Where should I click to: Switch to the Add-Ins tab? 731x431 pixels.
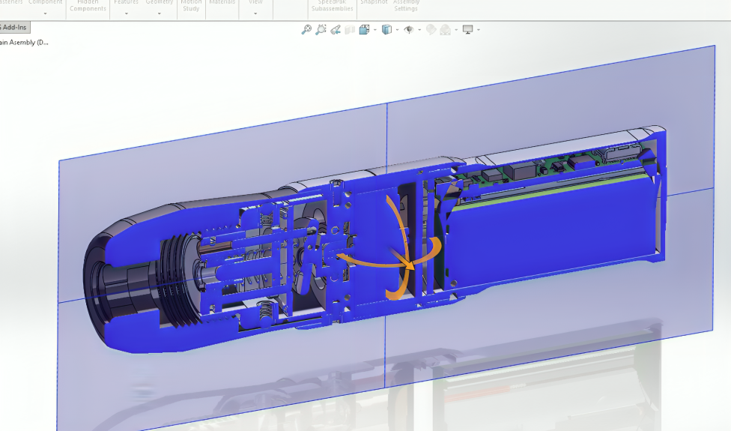pos(15,28)
